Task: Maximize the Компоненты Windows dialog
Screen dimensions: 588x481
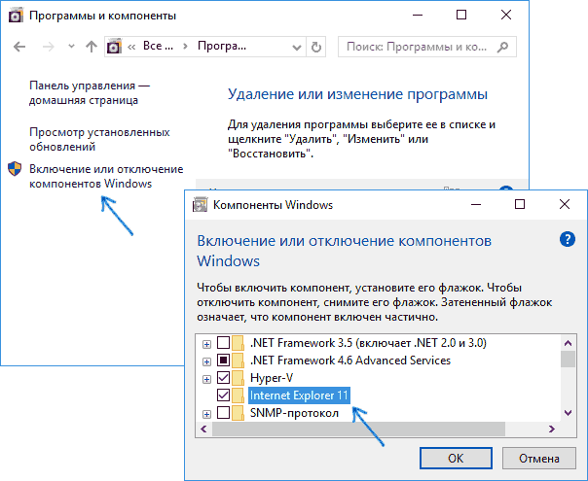Action: [520, 204]
